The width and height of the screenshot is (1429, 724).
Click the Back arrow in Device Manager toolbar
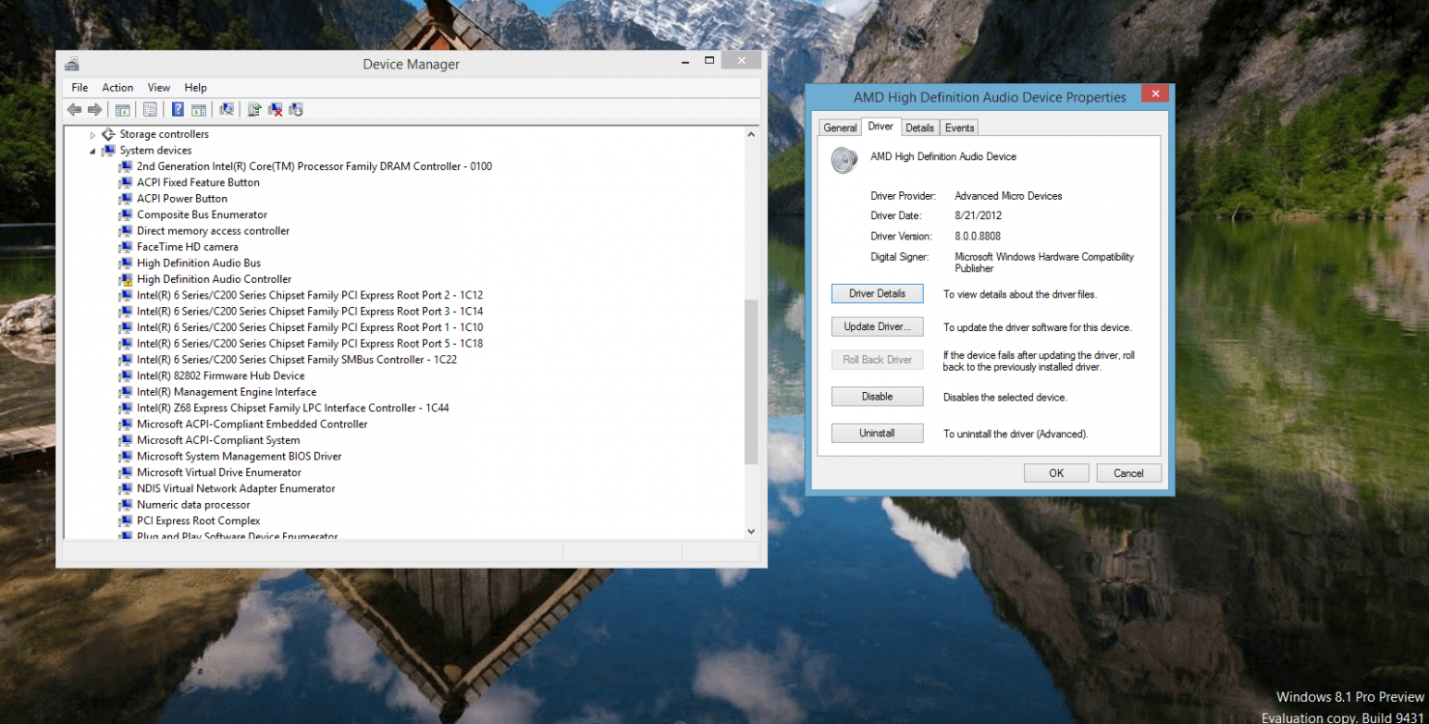click(x=74, y=110)
